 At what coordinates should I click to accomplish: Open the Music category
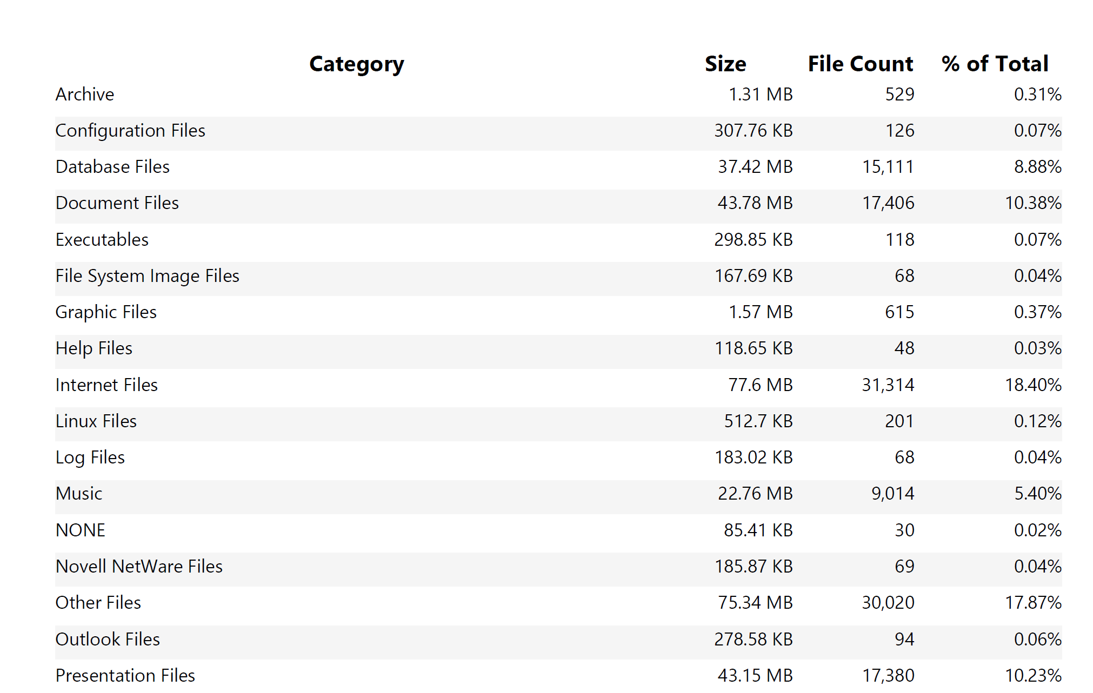(x=78, y=493)
